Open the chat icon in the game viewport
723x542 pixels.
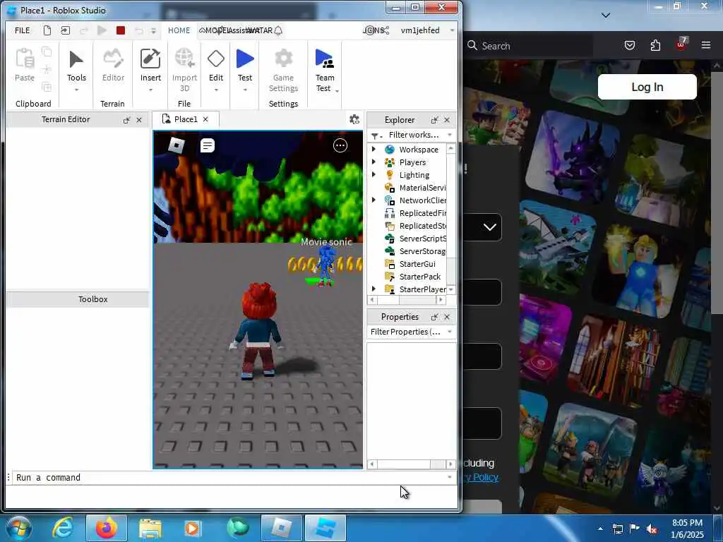(x=208, y=145)
